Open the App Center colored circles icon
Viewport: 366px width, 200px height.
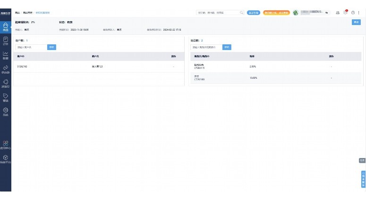pyautogui.click(x=6, y=145)
